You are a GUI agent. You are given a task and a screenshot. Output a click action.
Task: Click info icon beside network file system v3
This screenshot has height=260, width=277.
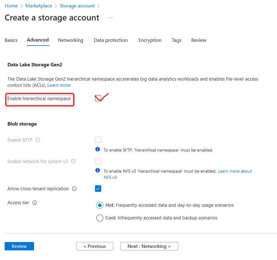(x=74, y=161)
